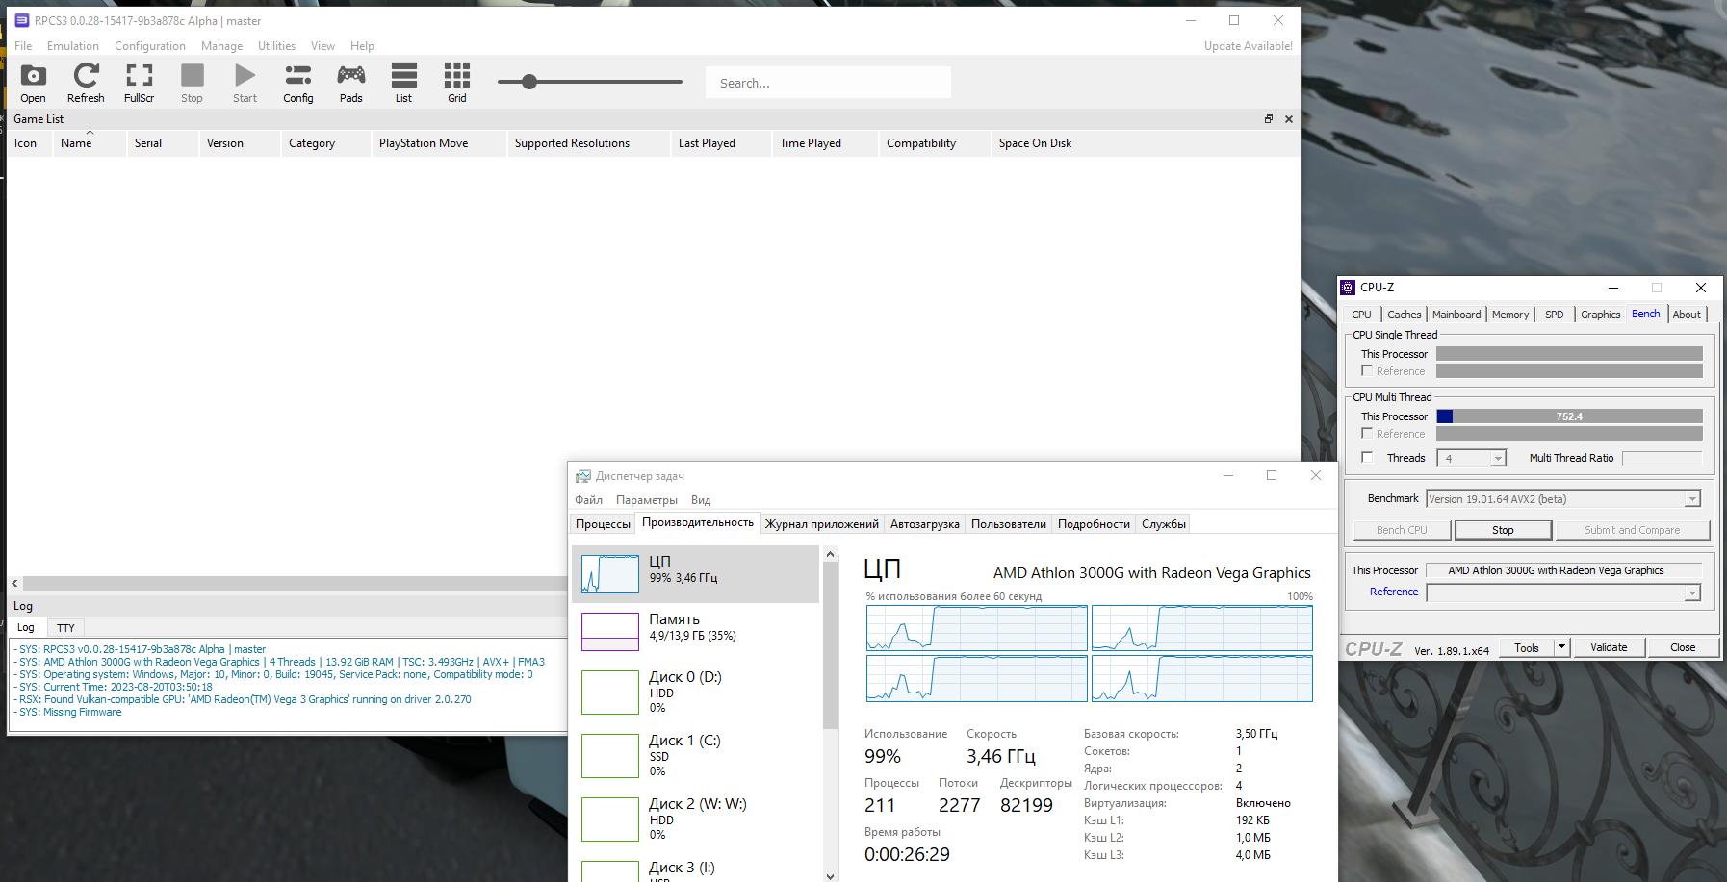Switch game list to List view

coord(403,83)
